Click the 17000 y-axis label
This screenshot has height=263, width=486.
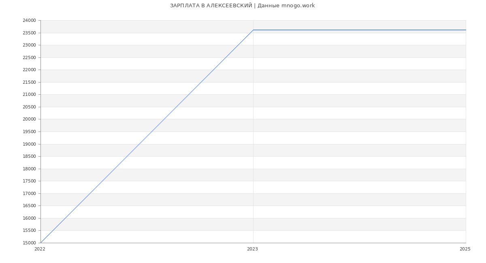pyautogui.click(x=29, y=193)
